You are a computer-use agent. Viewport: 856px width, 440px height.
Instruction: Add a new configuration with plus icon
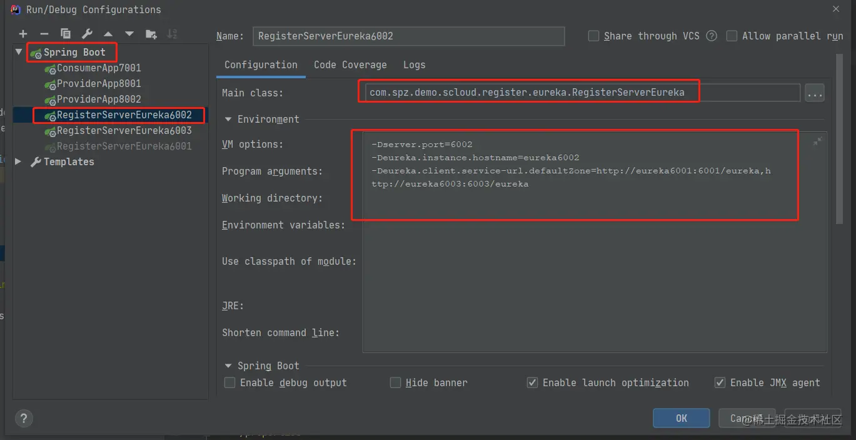pos(23,34)
